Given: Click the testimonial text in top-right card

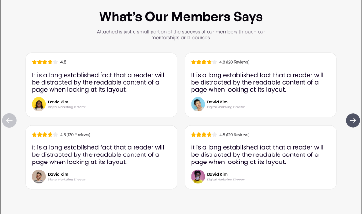Looking at the screenshot, I should click(257, 82).
